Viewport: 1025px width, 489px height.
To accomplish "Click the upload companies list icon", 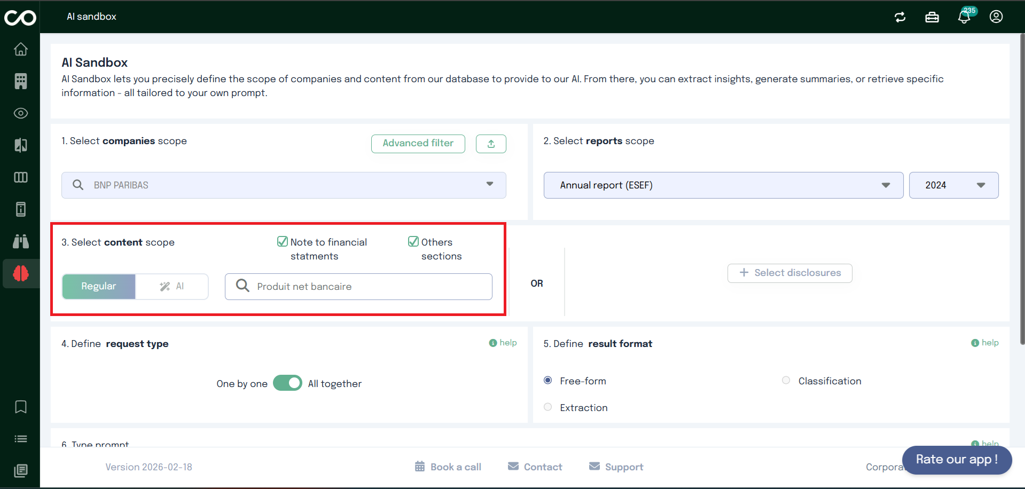I will click(491, 144).
